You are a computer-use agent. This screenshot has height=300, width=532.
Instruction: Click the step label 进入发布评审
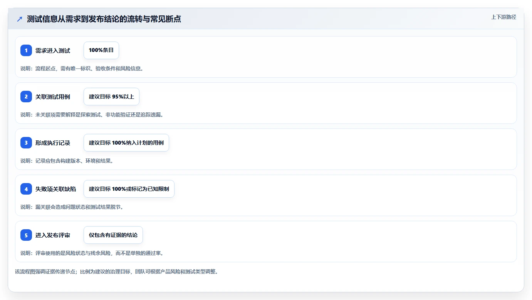coord(53,235)
